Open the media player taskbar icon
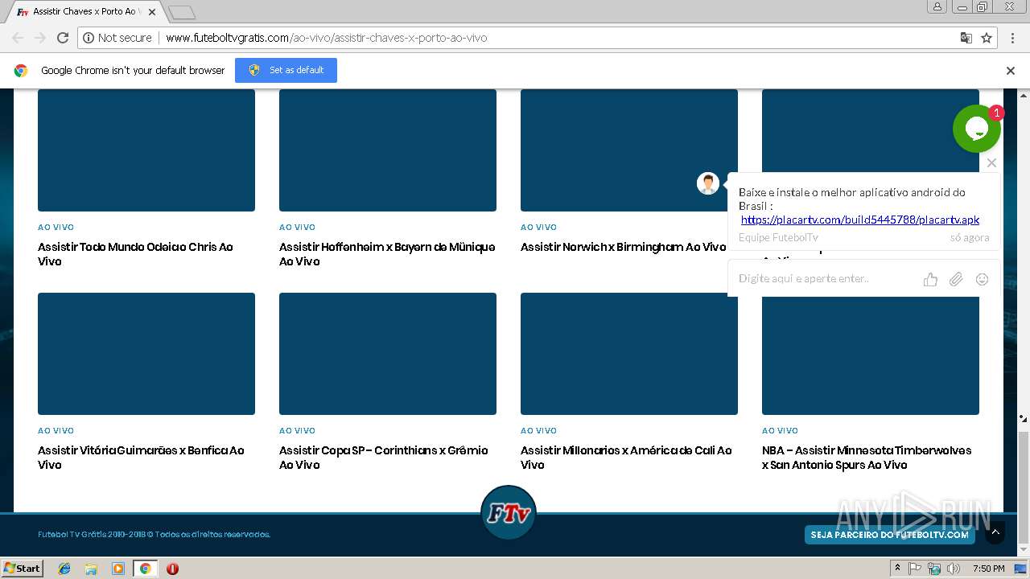The image size is (1030, 579). pyautogui.click(x=118, y=569)
